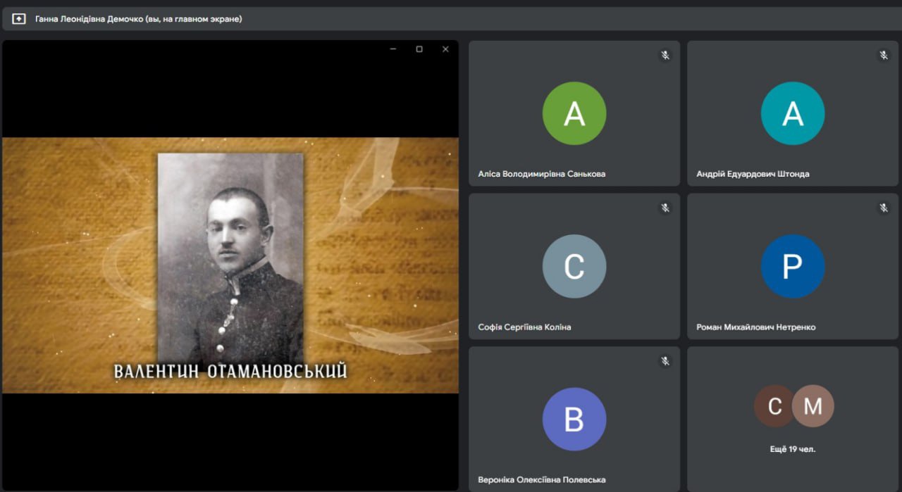Click the M avatar in overflow tile
The height and width of the screenshot is (492, 902).
click(813, 406)
